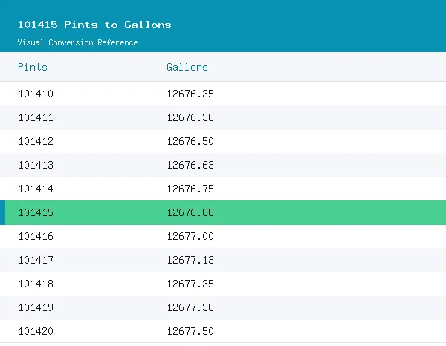Click the 'Visual Conversion Reference' subtitle
Image resolution: width=446 pixels, height=346 pixels.
pyautogui.click(x=77, y=42)
